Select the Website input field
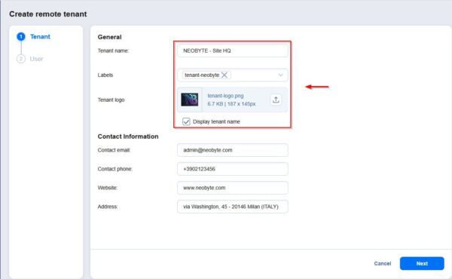Image resolution: width=452 pixels, height=279 pixels. tap(232, 188)
